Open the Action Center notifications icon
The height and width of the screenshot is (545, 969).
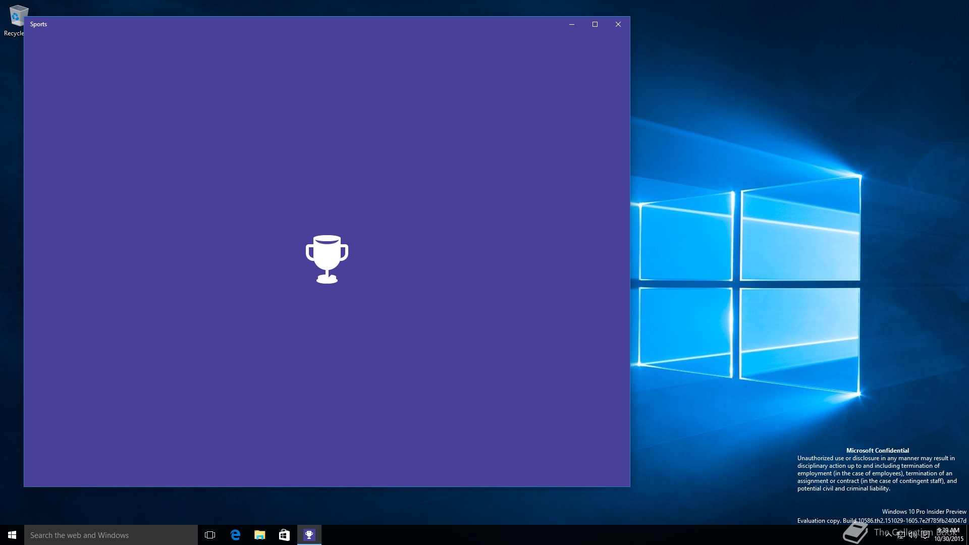click(x=925, y=535)
